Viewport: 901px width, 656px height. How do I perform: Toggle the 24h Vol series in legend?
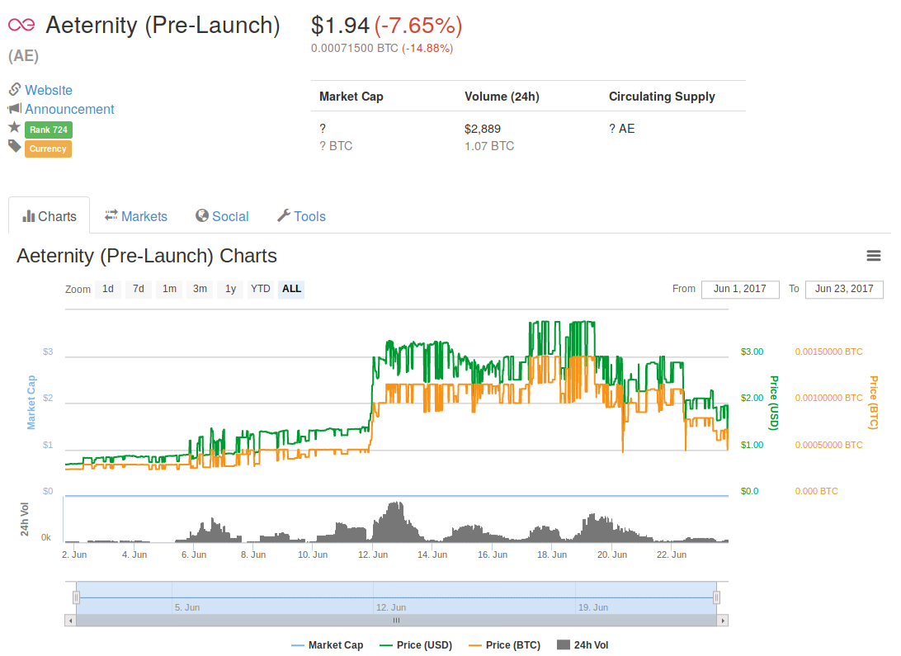tap(583, 645)
